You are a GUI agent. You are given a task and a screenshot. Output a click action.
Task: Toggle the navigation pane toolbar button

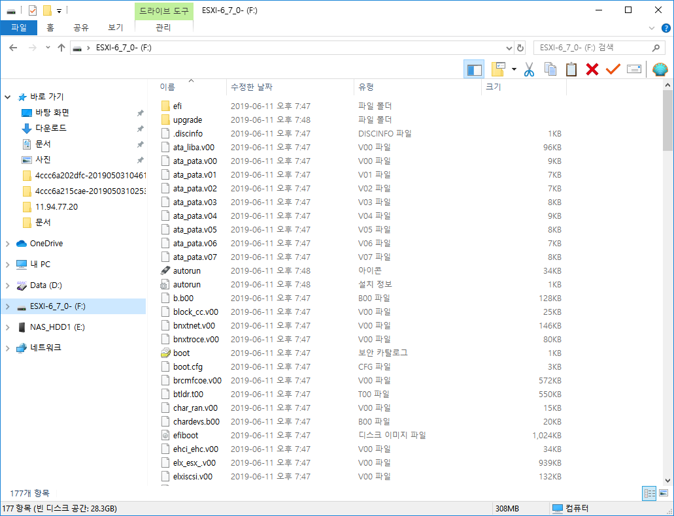point(474,69)
